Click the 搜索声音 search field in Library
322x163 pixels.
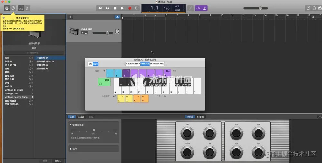coord(34,53)
